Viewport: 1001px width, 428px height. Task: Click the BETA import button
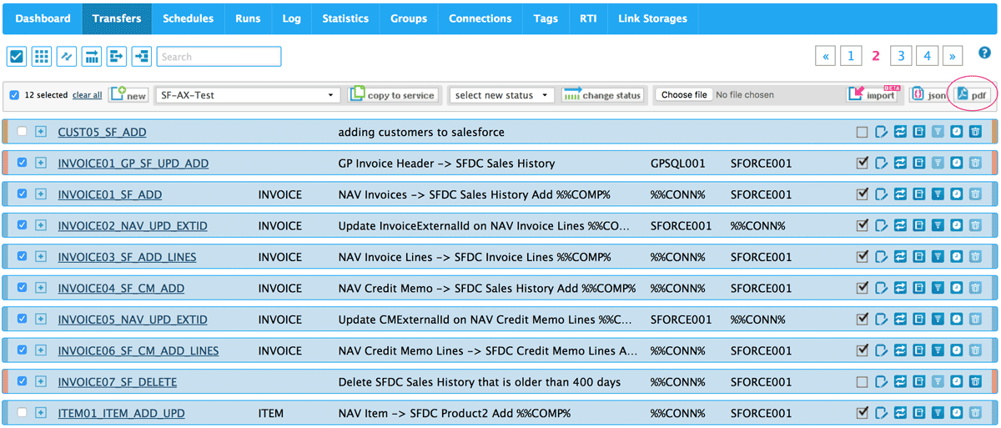click(872, 94)
